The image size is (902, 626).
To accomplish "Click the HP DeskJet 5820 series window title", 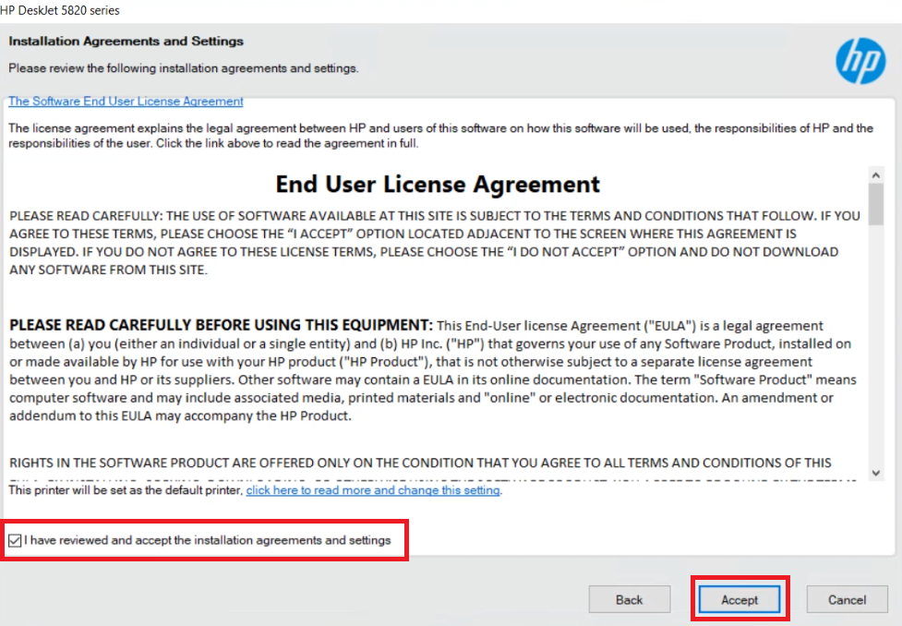I will [x=60, y=10].
